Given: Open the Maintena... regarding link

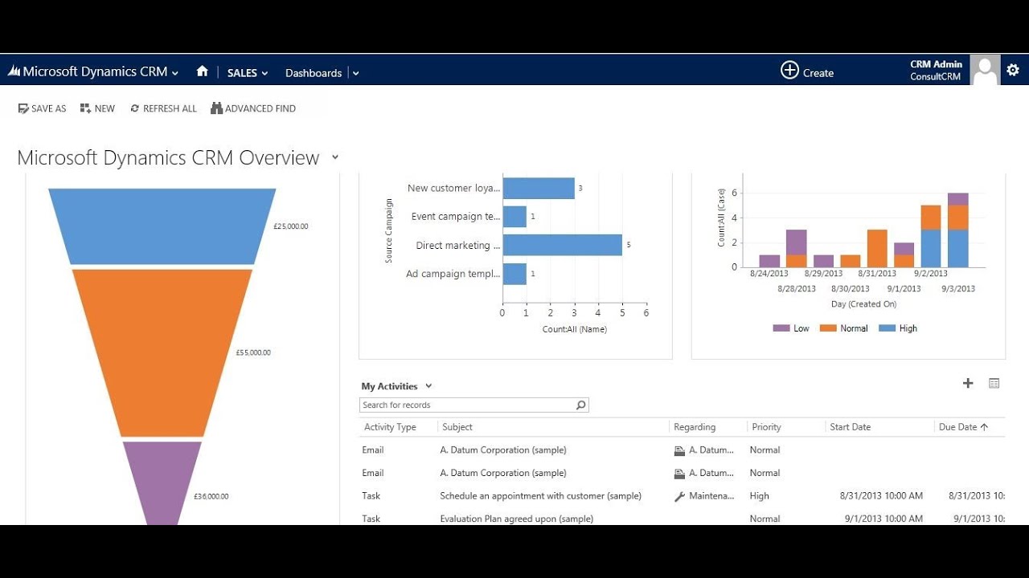Looking at the screenshot, I should point(711,496).
